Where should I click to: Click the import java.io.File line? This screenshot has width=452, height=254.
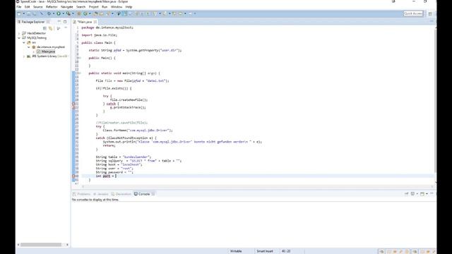[x=99, y=35]
